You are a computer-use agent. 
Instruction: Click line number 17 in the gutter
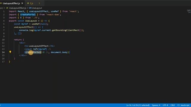point(3,62)
